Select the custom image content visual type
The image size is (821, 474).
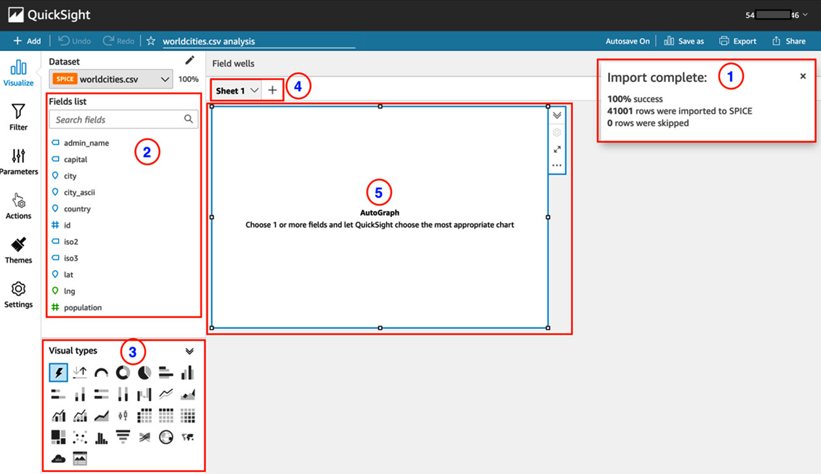point(80,458)
